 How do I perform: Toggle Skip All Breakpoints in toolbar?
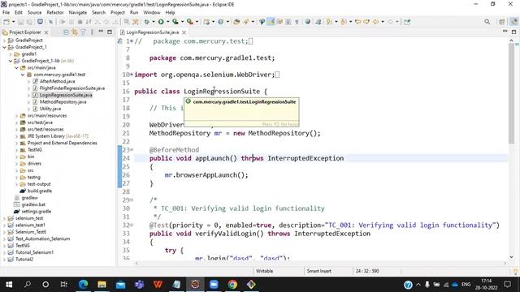(50, 22)
